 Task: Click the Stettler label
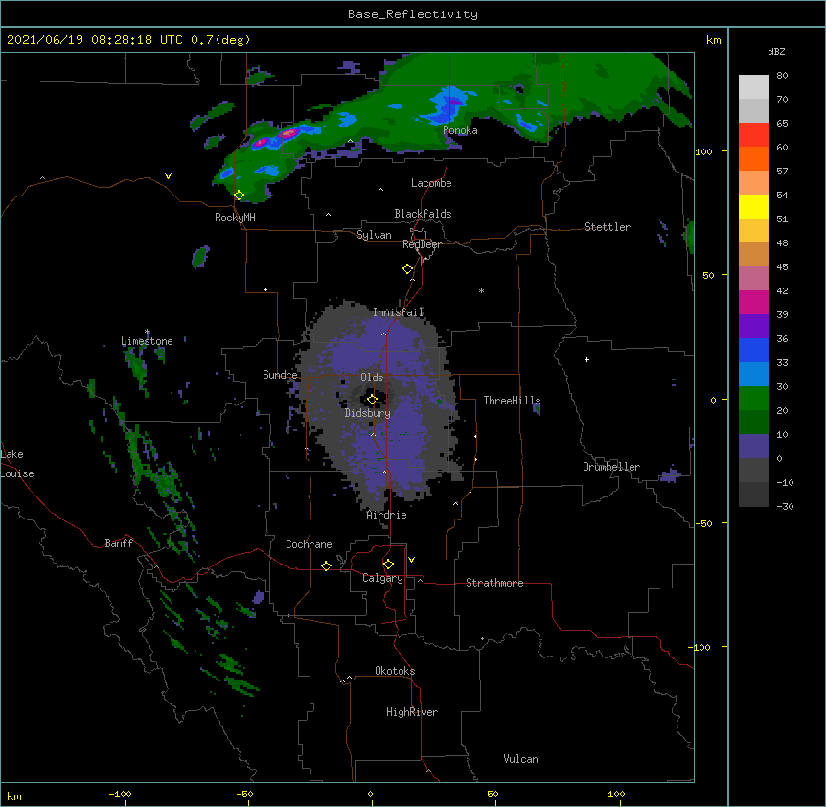[608, 227]
